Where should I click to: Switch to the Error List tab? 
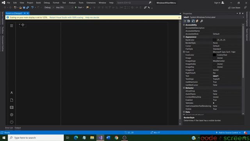tap(9, 128)
